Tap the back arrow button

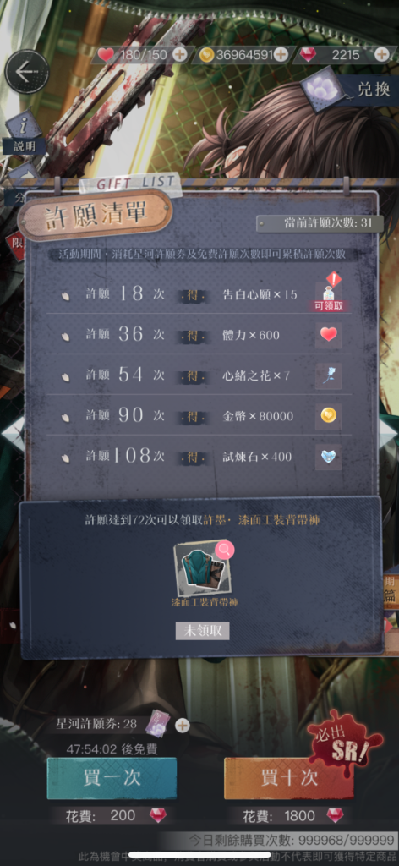click(x=26, y=72)
